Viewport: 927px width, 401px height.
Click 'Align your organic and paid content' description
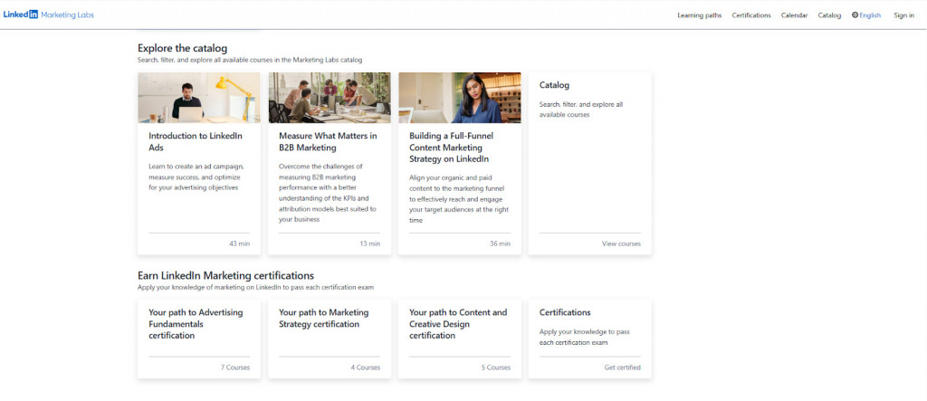point(459,199)
